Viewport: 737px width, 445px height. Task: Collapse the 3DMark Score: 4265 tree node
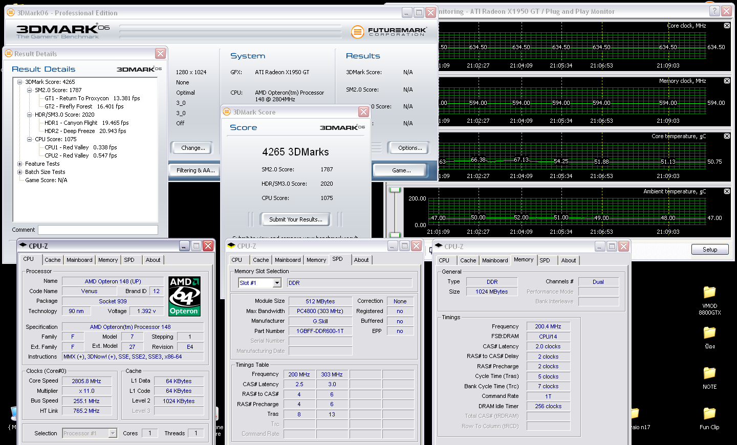click(19, 82)
